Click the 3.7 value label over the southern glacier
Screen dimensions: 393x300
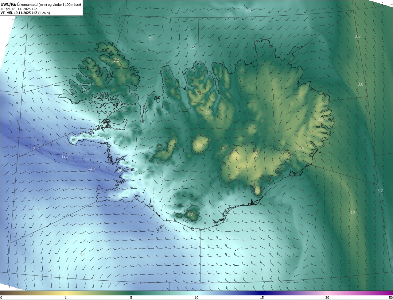click(190, 214)
